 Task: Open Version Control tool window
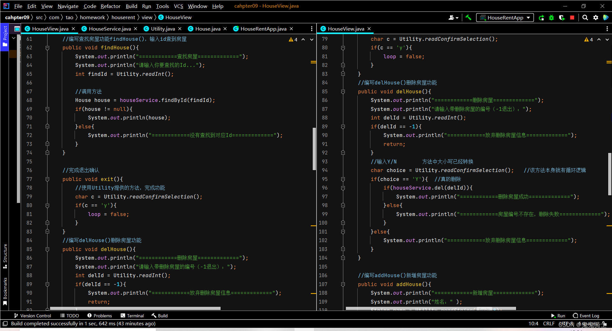coord(33,316)
